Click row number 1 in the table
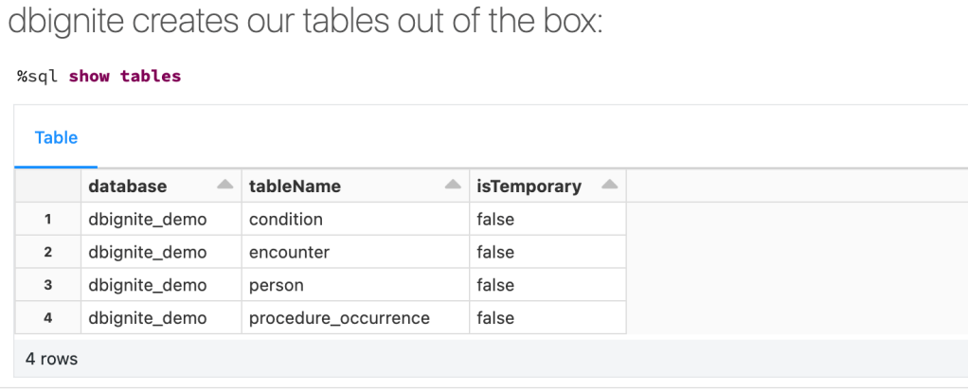 [x=47, y=220]
